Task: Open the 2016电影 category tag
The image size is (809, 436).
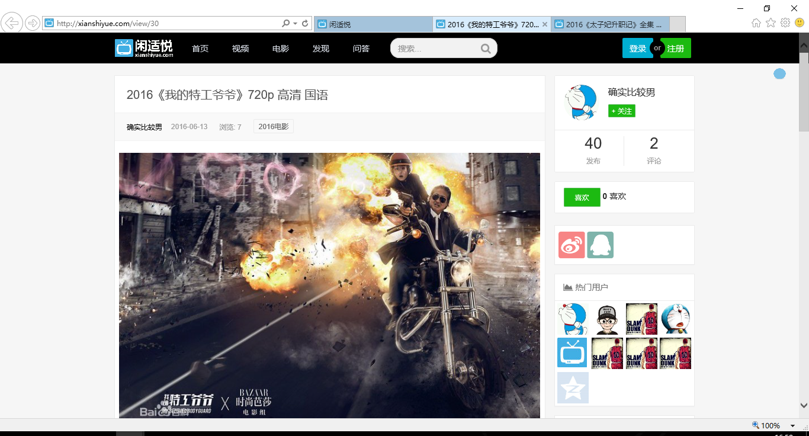Action: point(274,127)
